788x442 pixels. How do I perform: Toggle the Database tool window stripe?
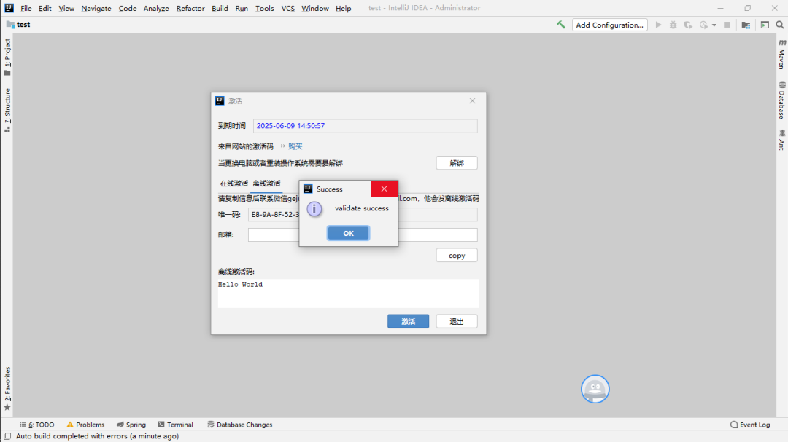(781, 100)
